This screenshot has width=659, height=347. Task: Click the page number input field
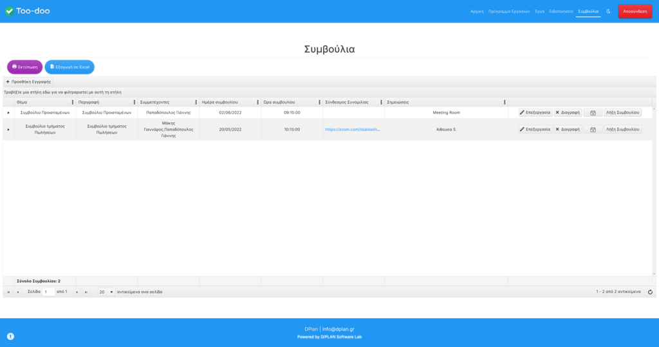tap(49, 292)
